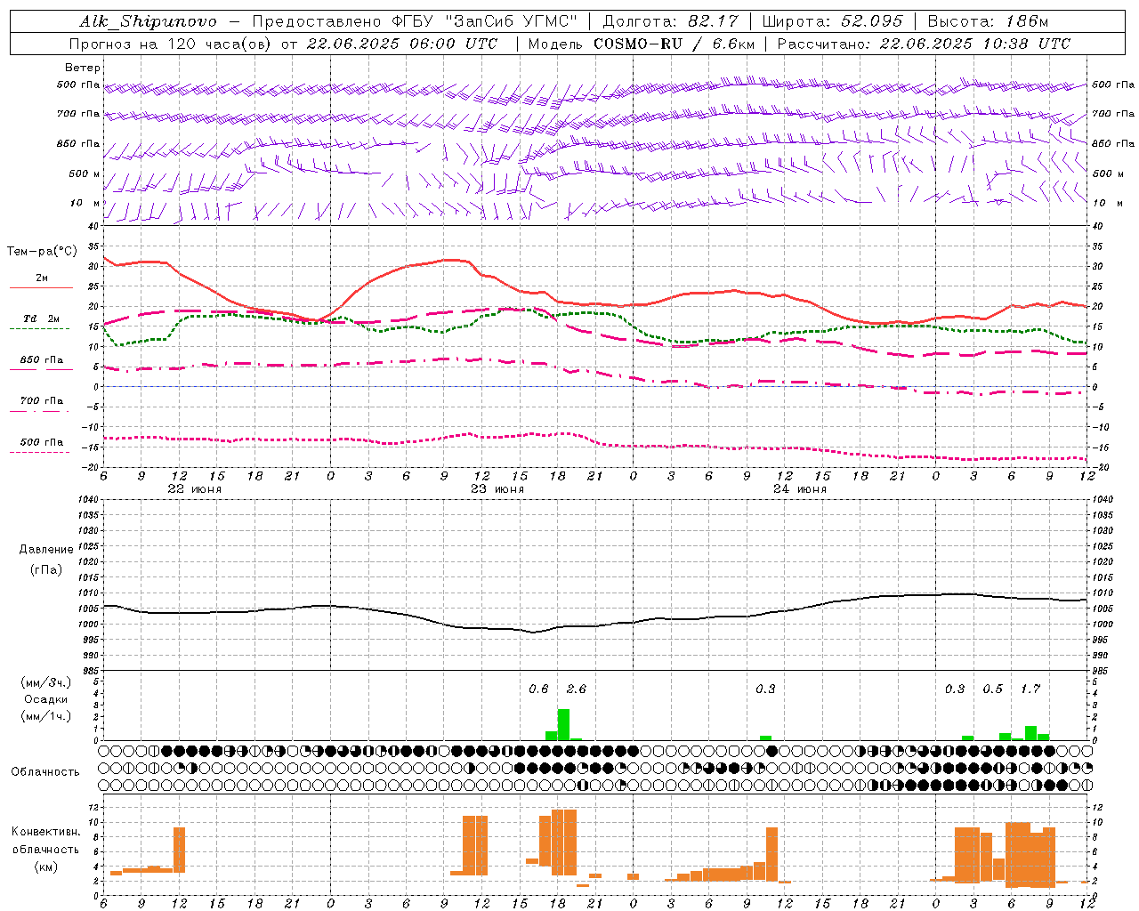Click the station name Alk_Shipunovo
This screenshot has width=1139, height=911.
[148, 21]
